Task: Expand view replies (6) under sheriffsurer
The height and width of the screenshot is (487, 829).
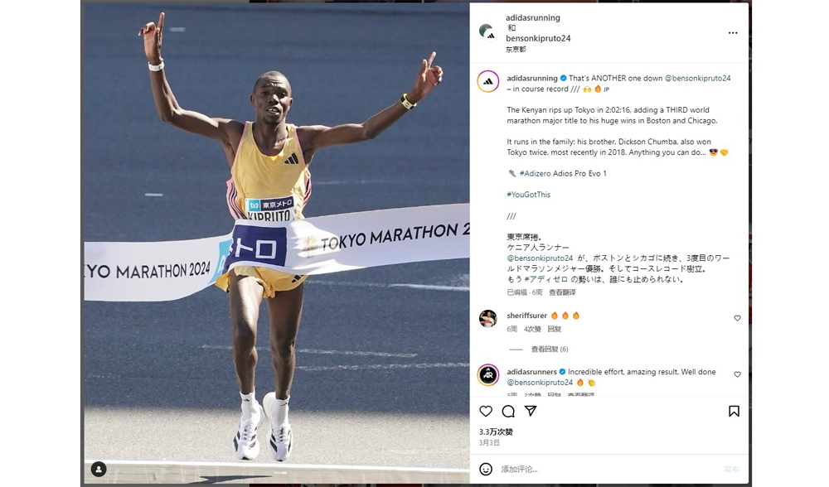Action: coord(550,350)
